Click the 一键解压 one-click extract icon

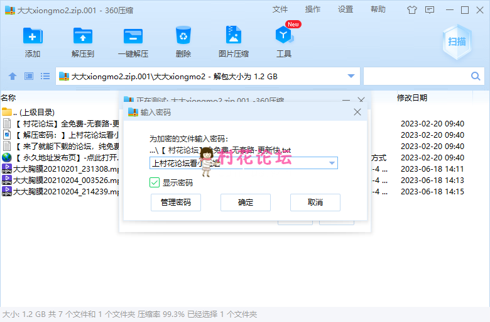(133, 36)
